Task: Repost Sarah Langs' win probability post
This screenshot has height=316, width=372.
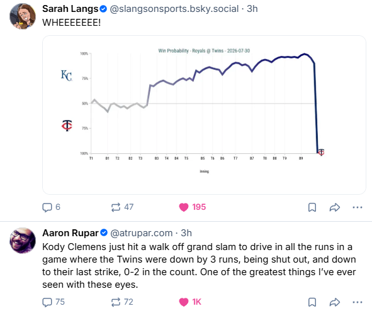Action: (x=122, y=207)
